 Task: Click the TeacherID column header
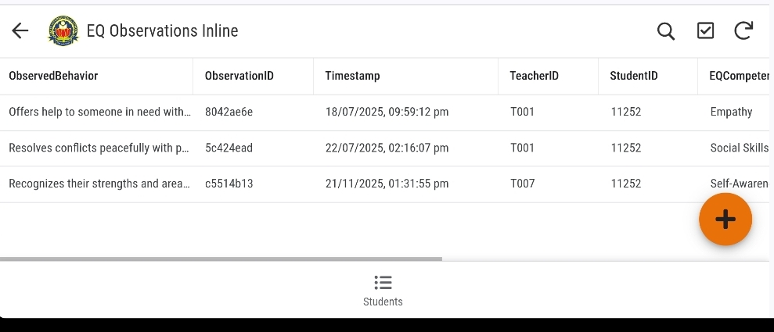pyautogui.click(x=534, y=76)
